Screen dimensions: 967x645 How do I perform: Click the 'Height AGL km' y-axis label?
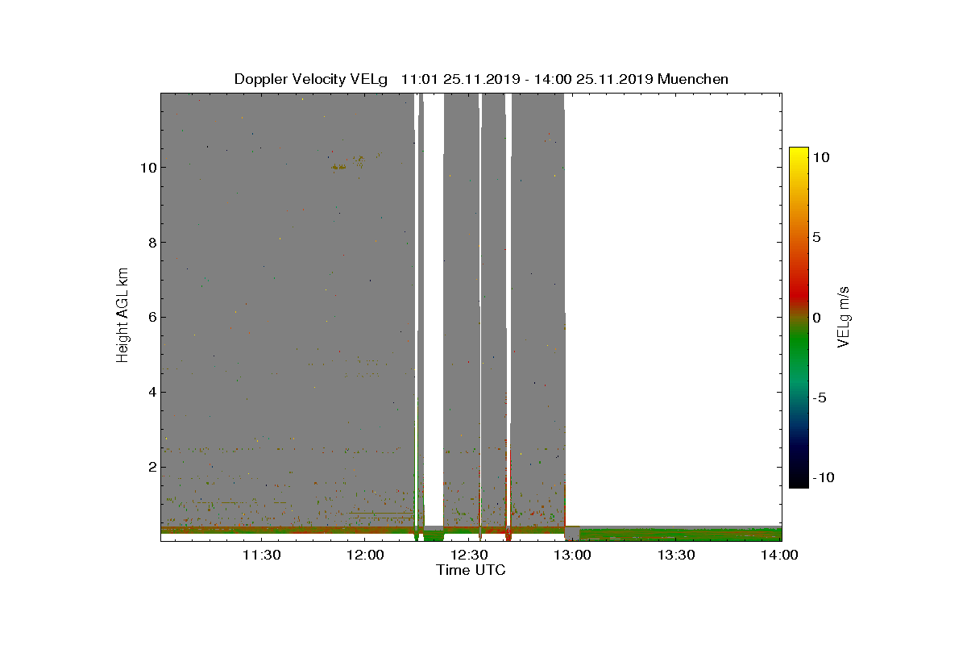point(122,317)
